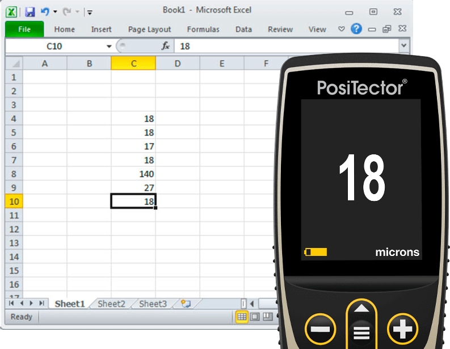Go to first sheet tab navigation arrow
The width and height of the screenshot is (450, 349).
coord(11,303)
